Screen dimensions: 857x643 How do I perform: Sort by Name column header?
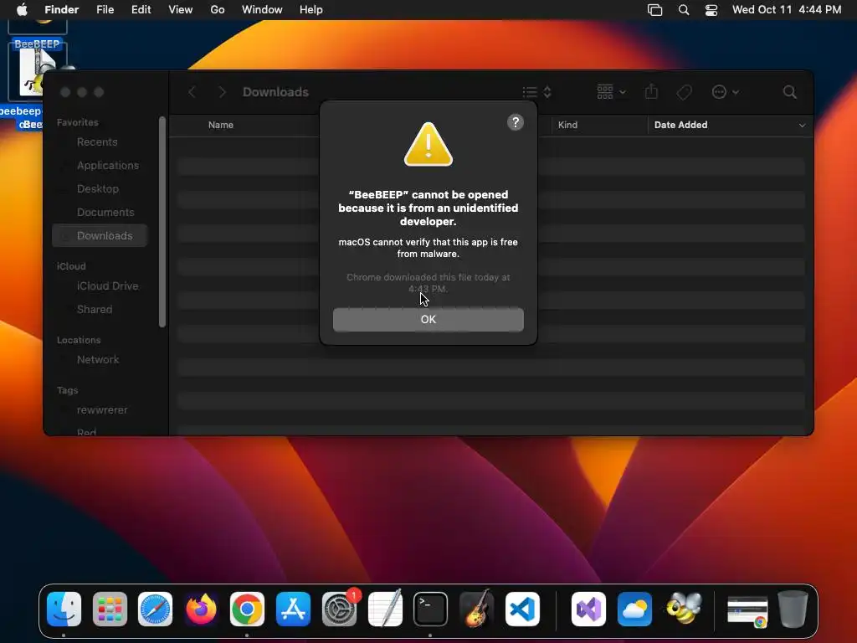click(221, 126)
